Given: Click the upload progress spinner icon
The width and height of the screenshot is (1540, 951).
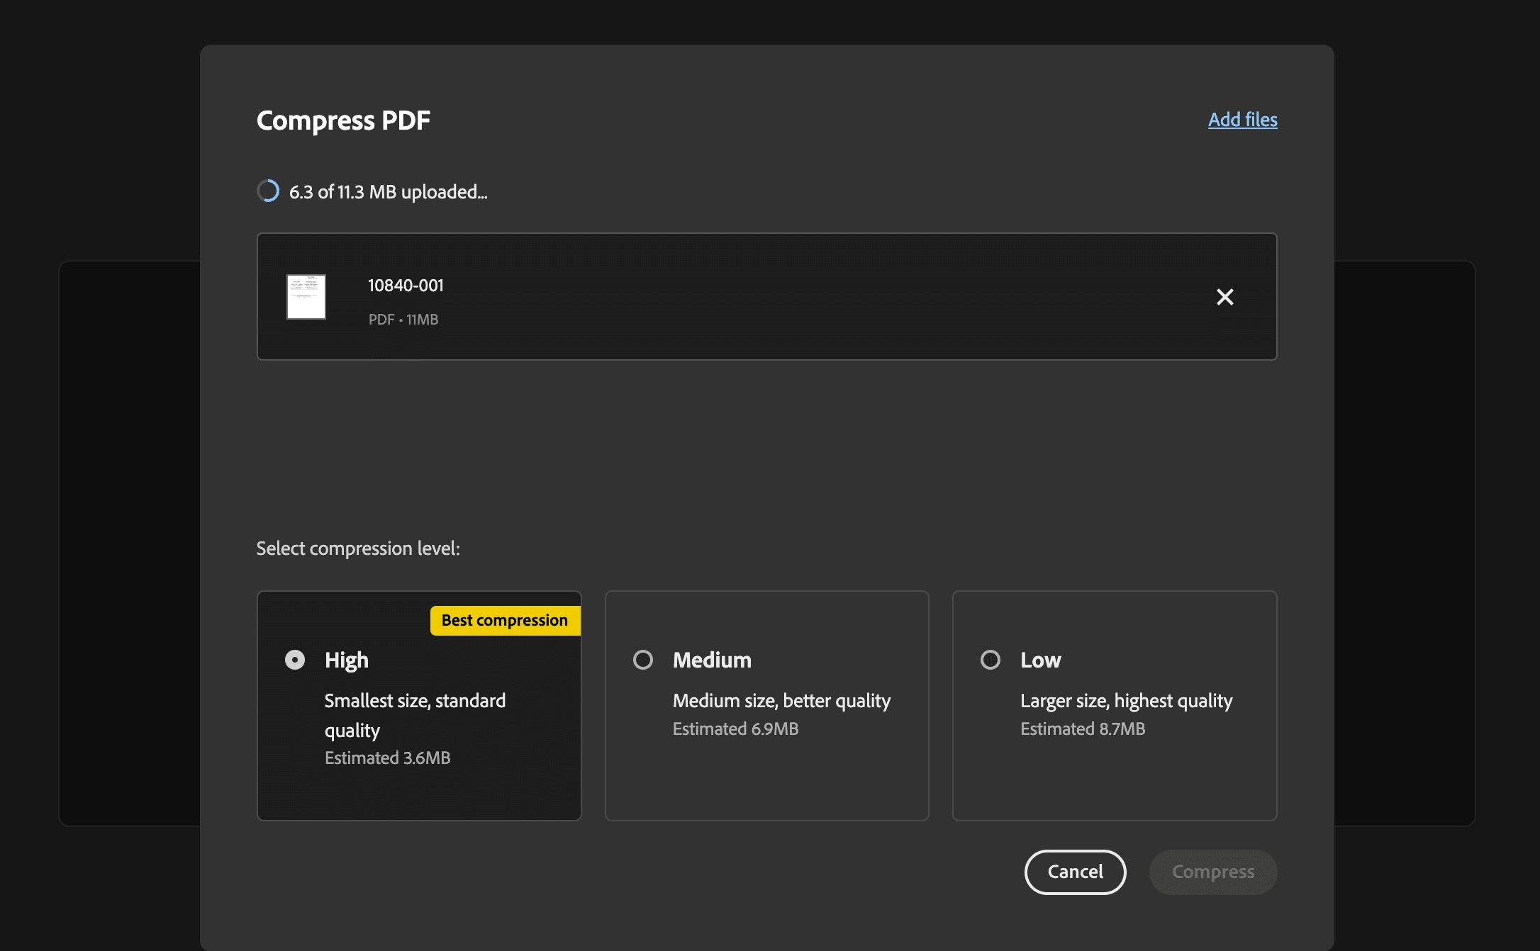Looking at the screenshot, I should click(269, 190).
